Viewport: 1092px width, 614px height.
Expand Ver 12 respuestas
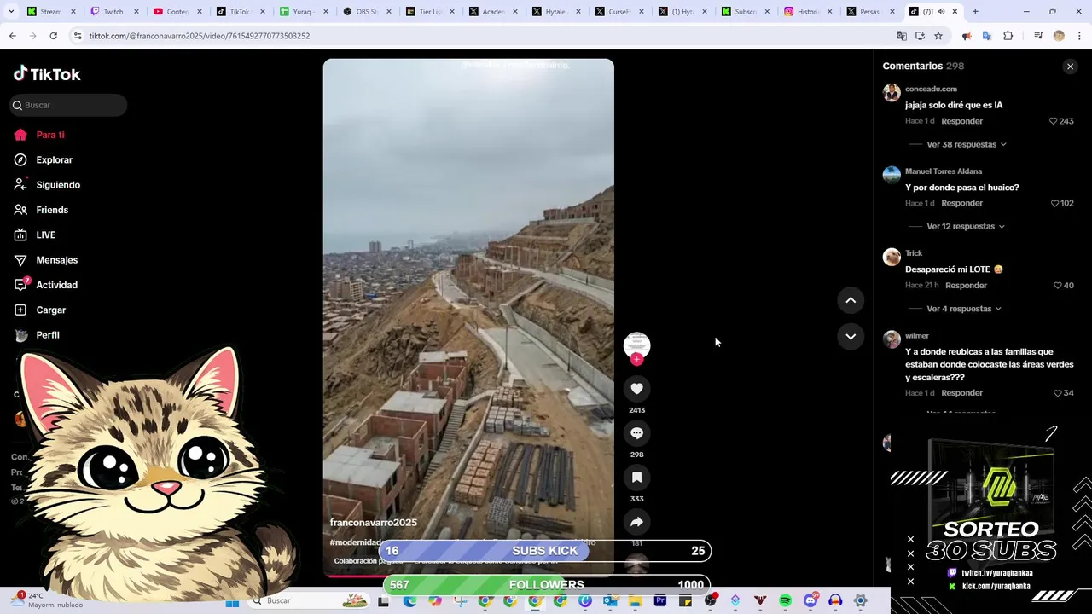(965, 226)
